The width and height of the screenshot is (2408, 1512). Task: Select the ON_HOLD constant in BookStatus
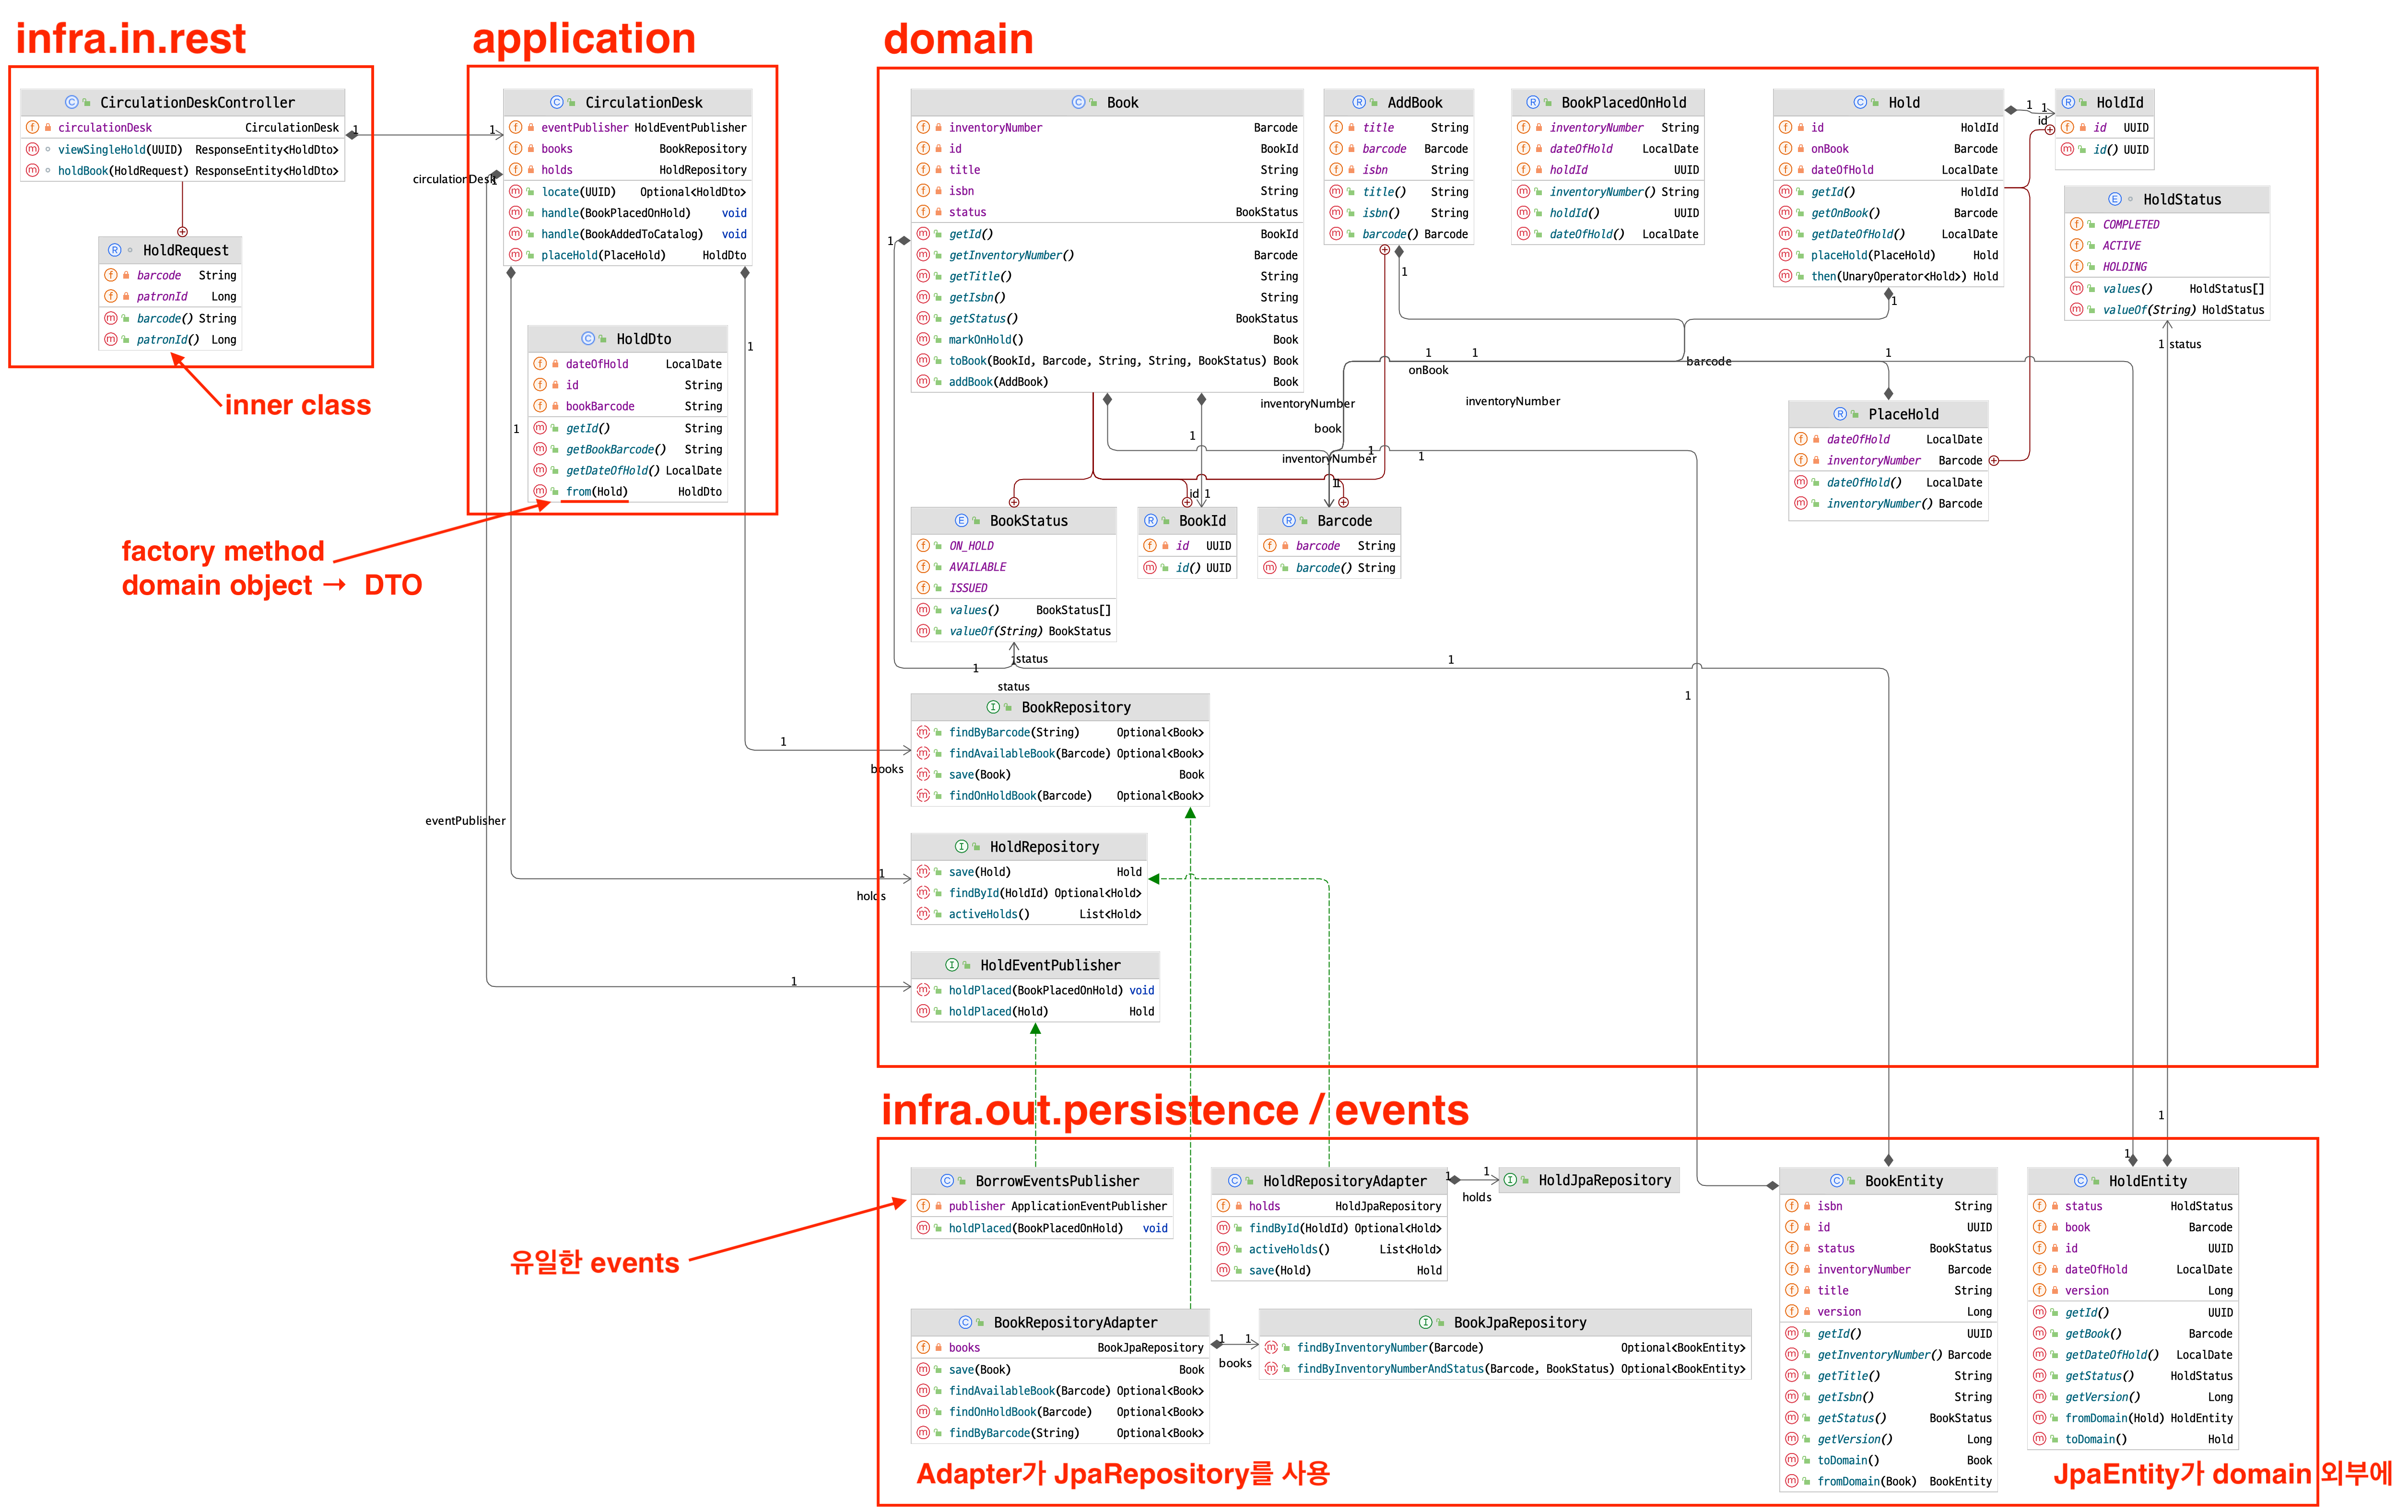coord(1013,546)
